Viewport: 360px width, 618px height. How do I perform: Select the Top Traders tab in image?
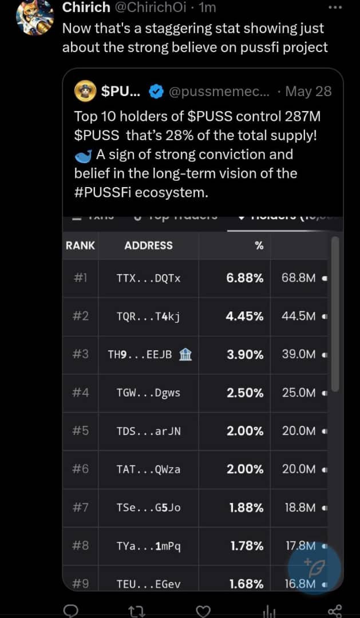(176, 216)
